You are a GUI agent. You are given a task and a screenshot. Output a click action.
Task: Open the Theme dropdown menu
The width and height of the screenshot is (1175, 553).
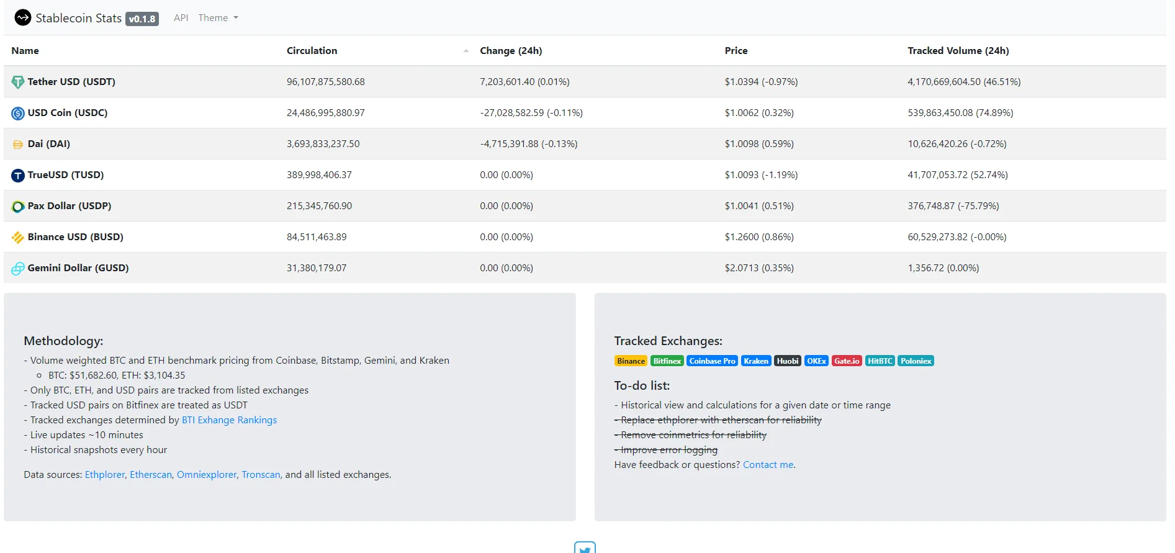point(218,18)
